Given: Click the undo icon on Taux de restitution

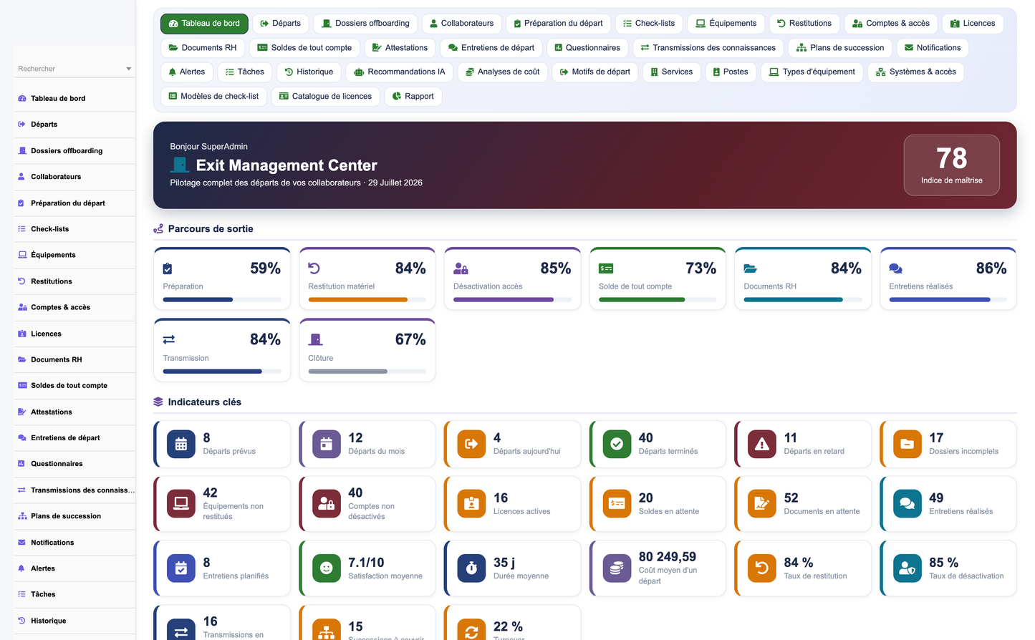Looking at the screenshot, I should click(x=762, y=568).
